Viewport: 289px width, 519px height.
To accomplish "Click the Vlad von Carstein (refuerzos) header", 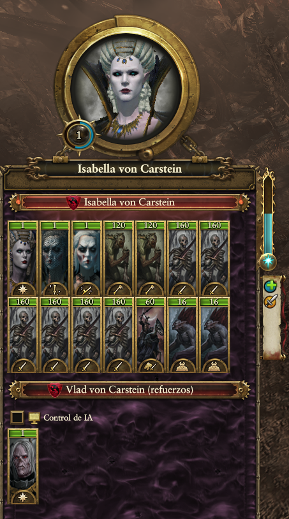I will [x=129, y=390].
